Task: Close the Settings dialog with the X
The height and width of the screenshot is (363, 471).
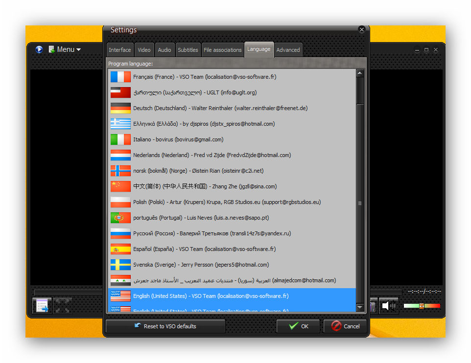Action: point(362,29)
